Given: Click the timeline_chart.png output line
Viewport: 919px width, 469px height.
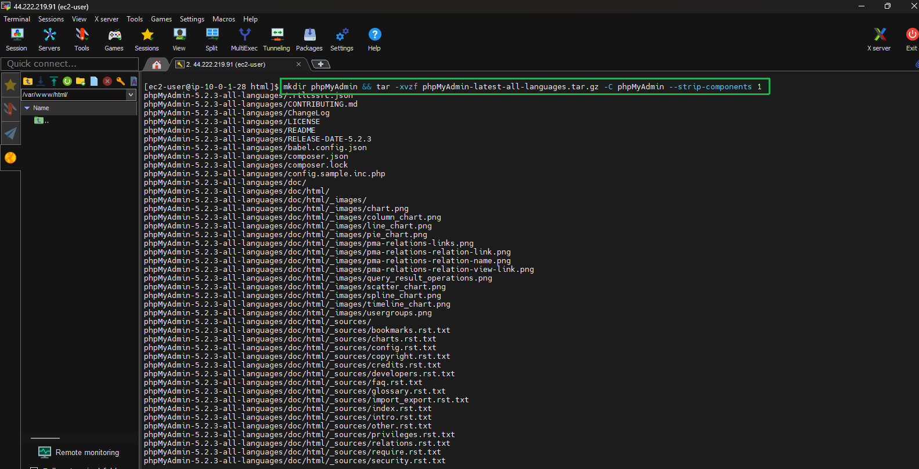Looking at the screenshot, I should [x=297, y=304].
